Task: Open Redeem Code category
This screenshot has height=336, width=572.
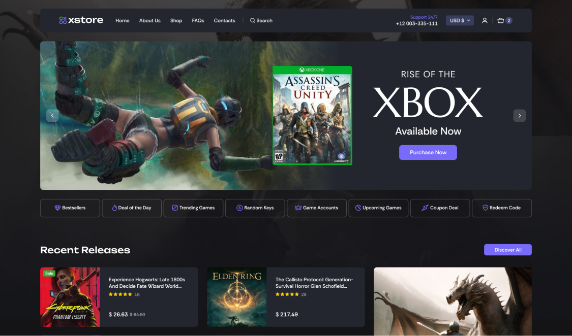Action: coord(502,208)
